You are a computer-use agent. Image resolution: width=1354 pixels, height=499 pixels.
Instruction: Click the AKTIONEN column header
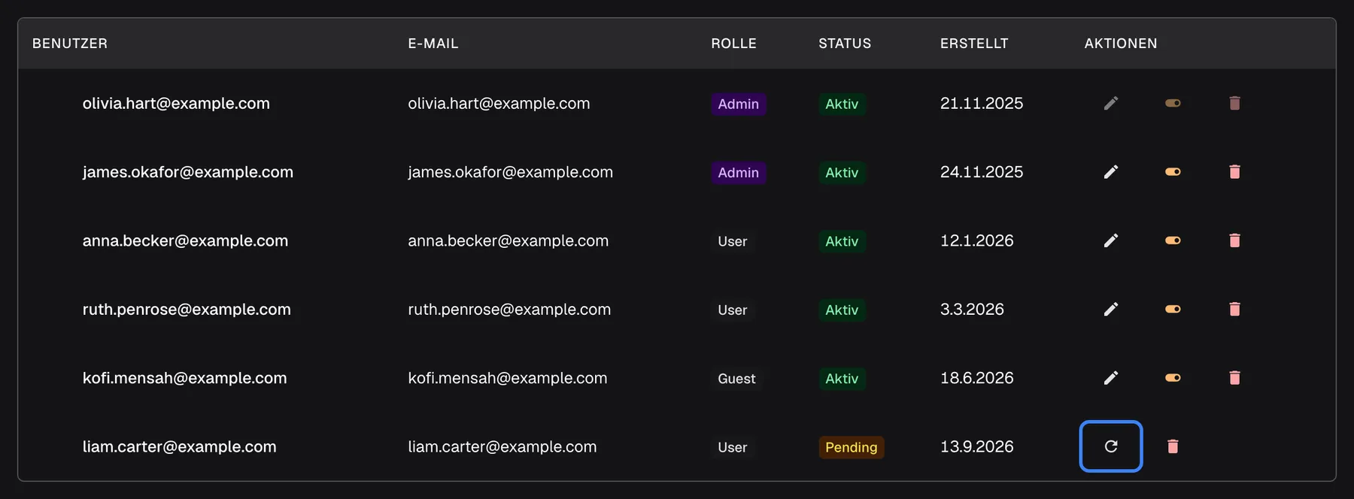(x=1121, y=44)
